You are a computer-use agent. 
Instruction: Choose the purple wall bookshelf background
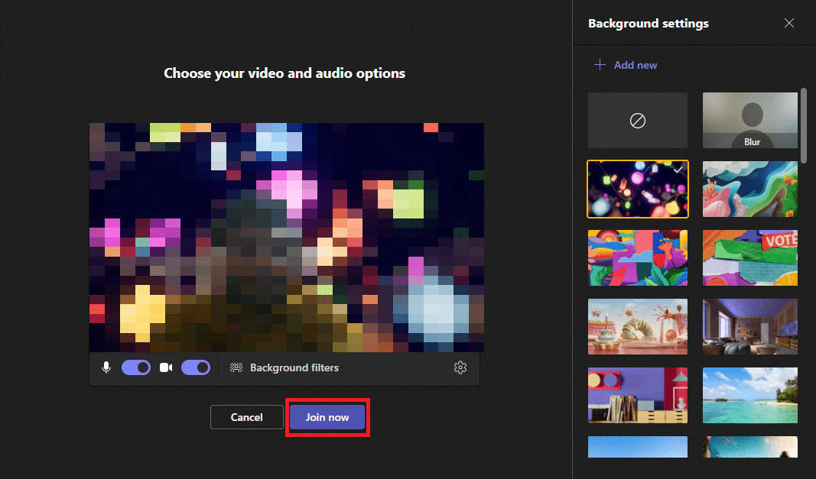tap(638, 395)
